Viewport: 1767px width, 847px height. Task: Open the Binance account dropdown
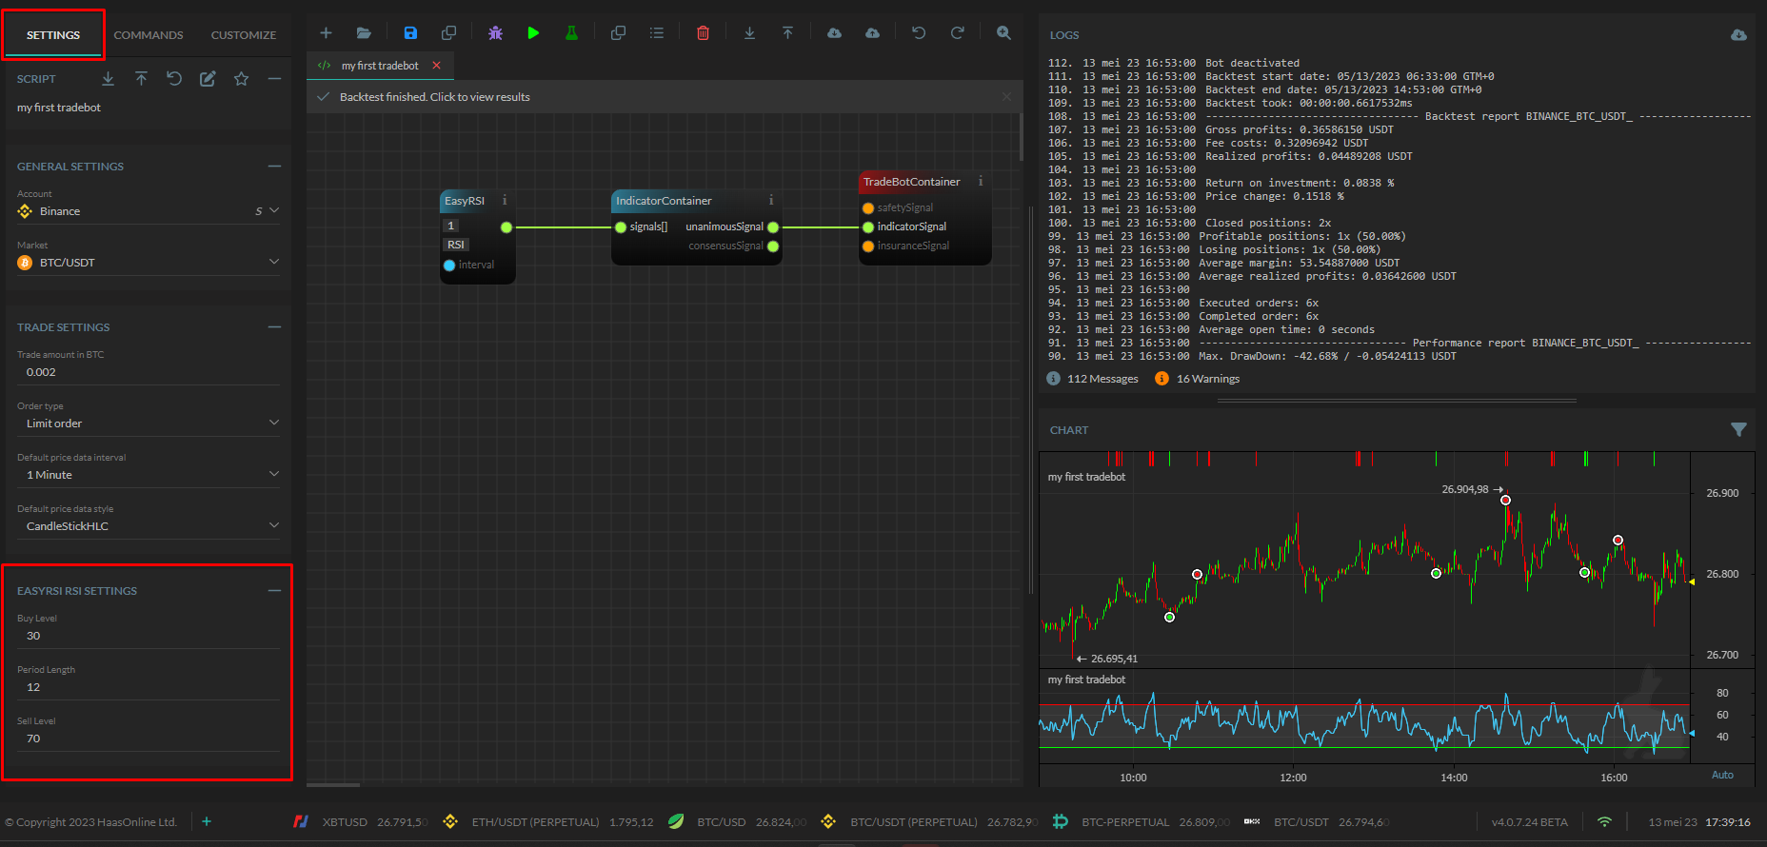tap(149, 211)
